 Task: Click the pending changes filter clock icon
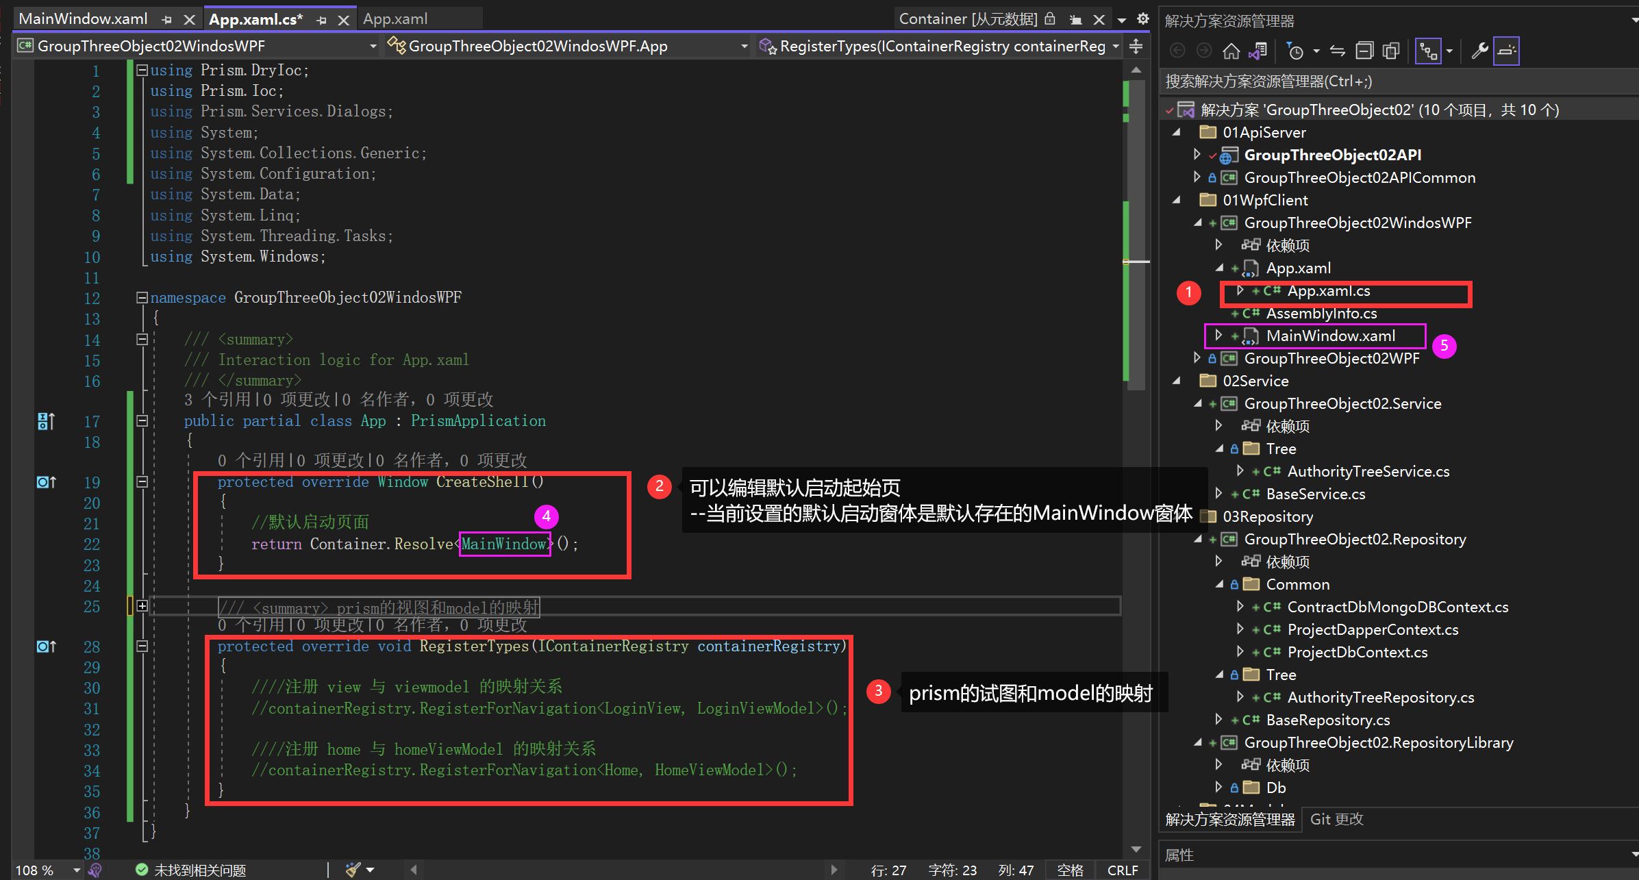point(1295,51)
